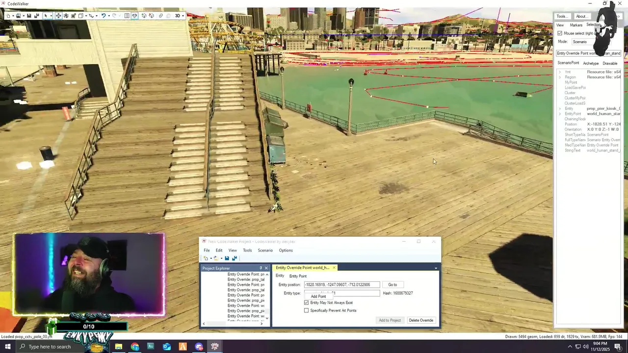
Task: Click the Tools... button
Action: 562,16
